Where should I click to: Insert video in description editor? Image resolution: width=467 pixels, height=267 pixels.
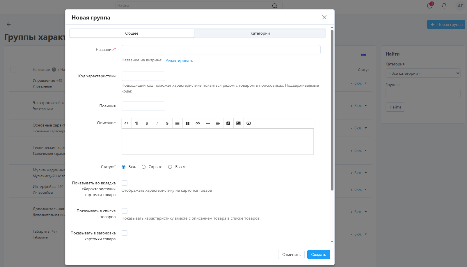click(248, 123)
